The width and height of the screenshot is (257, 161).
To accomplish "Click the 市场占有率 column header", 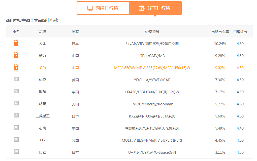I will click(x=220, y=32).
